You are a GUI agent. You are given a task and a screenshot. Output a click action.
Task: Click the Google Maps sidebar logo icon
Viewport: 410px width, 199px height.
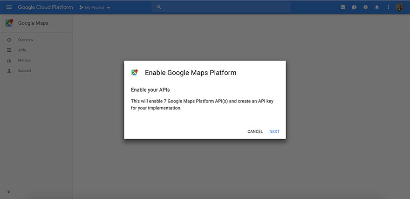9,23
